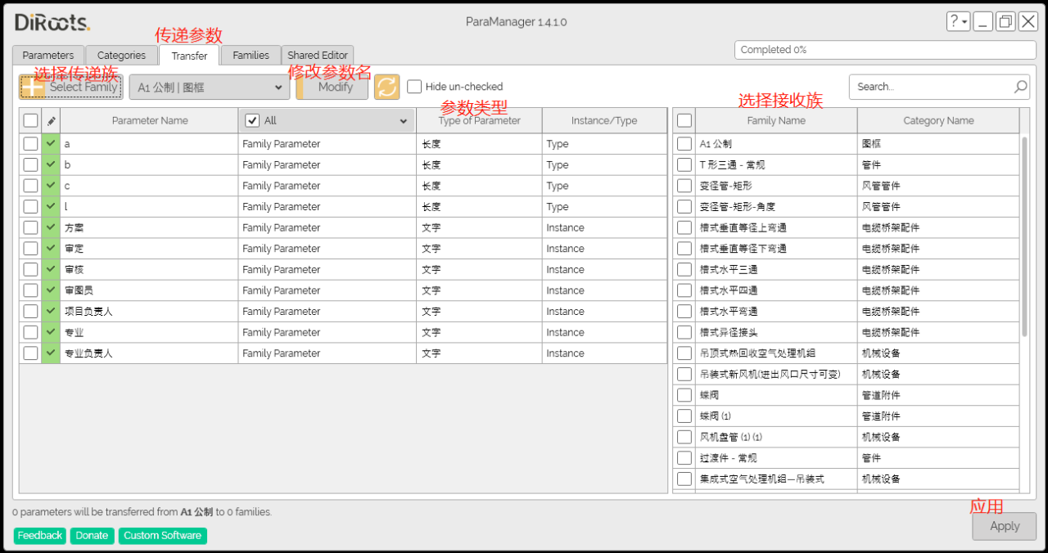This screenshot has height=553, width=1048.
Task: Click the family name 变径管-矩形-角度
Action: (738, 207)
